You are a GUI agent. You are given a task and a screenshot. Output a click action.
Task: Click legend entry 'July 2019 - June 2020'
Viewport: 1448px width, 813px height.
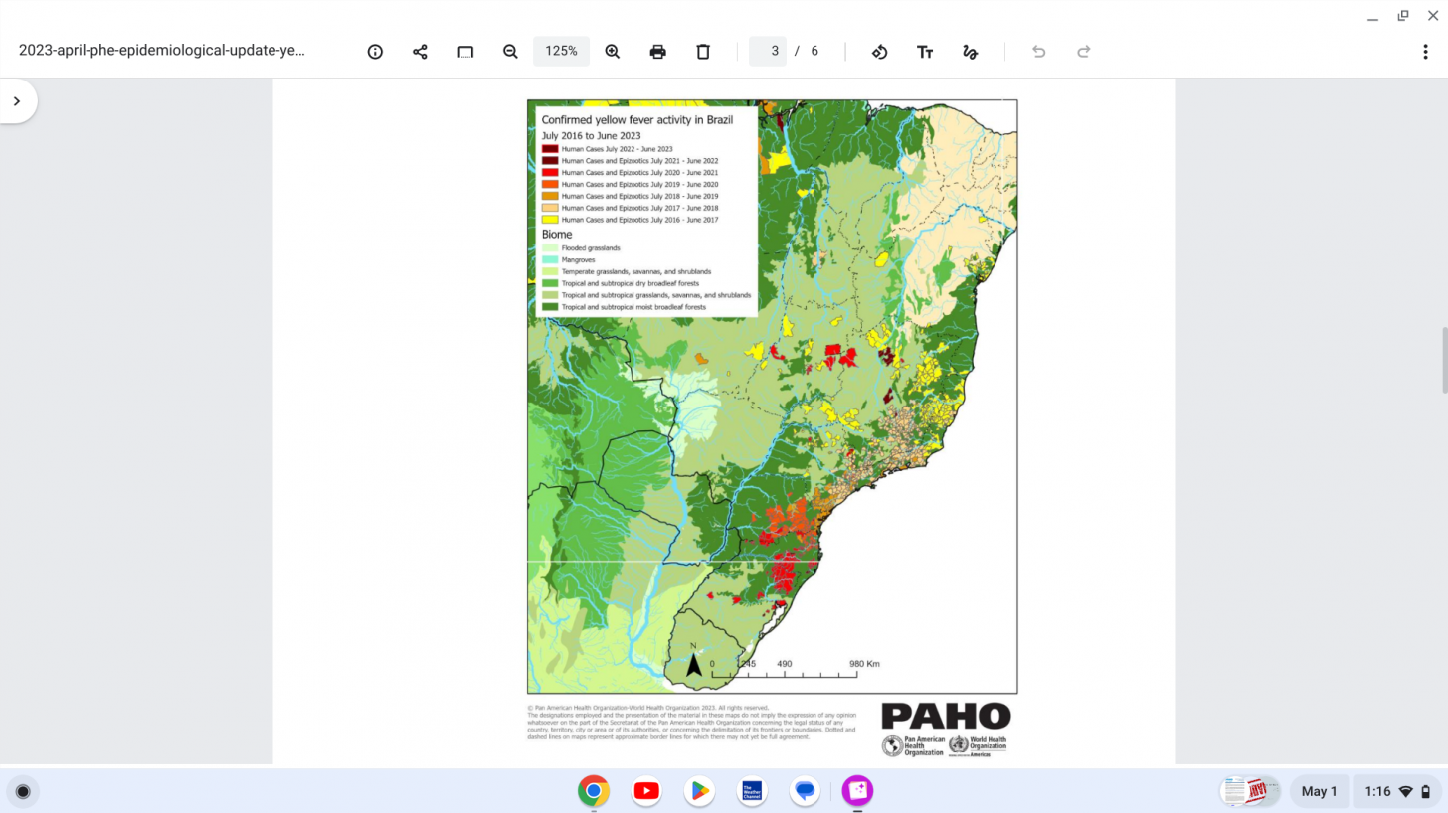pos(639,185)
